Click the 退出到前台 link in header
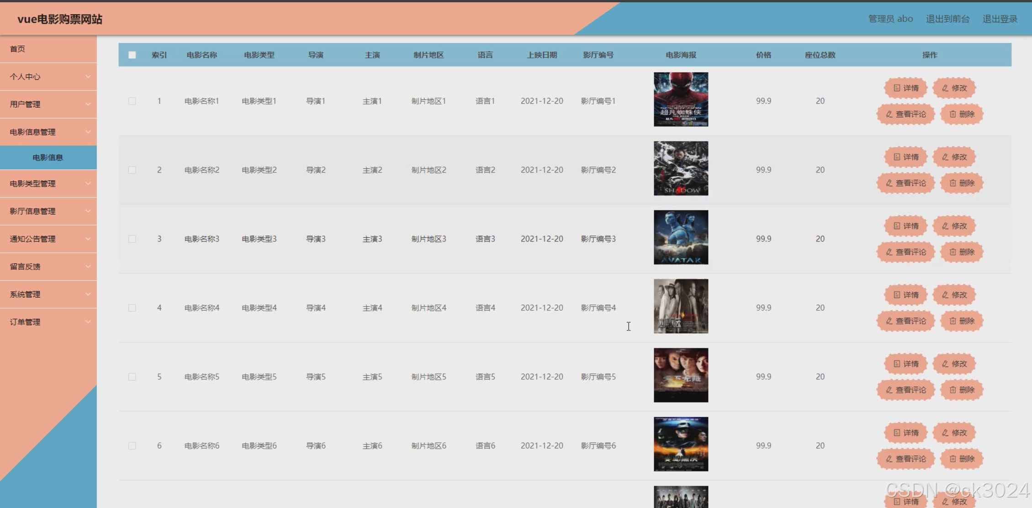 (x=947, y=19)
